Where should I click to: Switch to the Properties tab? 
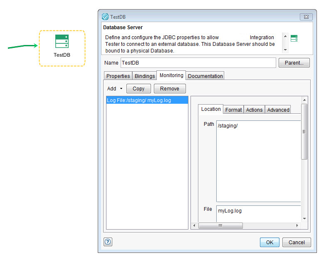[x=118, y=76]
